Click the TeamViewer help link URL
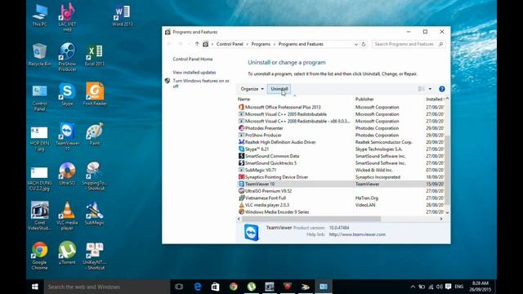This screenshot has width=523, height=294. point(357,234)
